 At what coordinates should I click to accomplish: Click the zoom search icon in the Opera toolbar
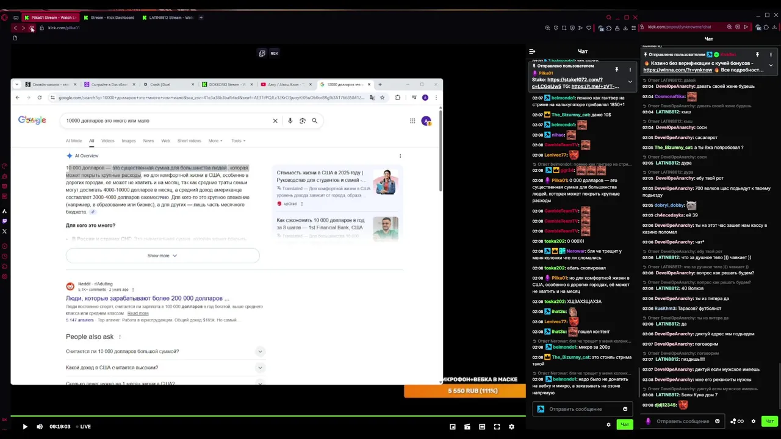point(547,28)
